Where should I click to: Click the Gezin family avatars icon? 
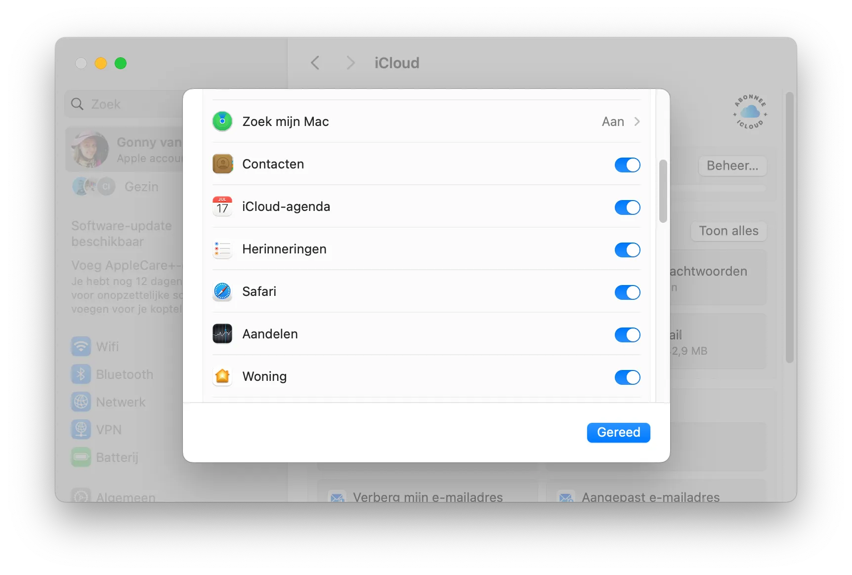click(94, 186)
